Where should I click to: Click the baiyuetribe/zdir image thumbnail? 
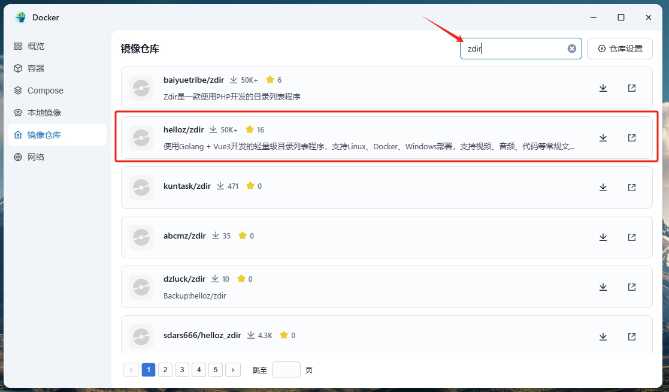tap(141, 88)
